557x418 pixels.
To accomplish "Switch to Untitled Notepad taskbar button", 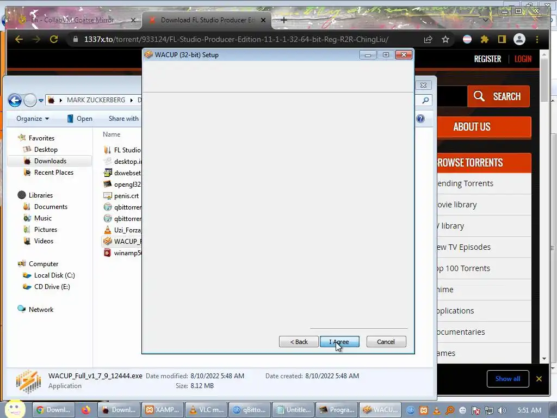I will point(293,410).
